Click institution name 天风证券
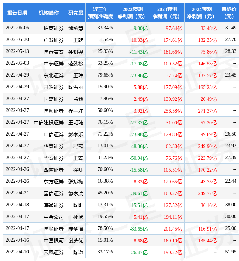The image size is (239, 261). tap(54, 253)
